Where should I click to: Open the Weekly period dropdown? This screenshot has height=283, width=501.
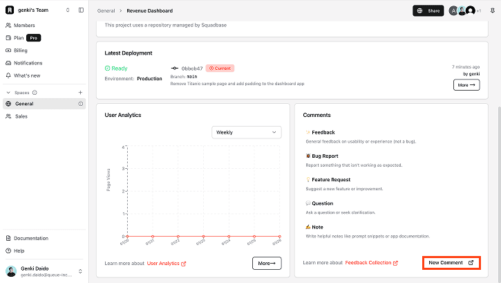pos(246,131)
